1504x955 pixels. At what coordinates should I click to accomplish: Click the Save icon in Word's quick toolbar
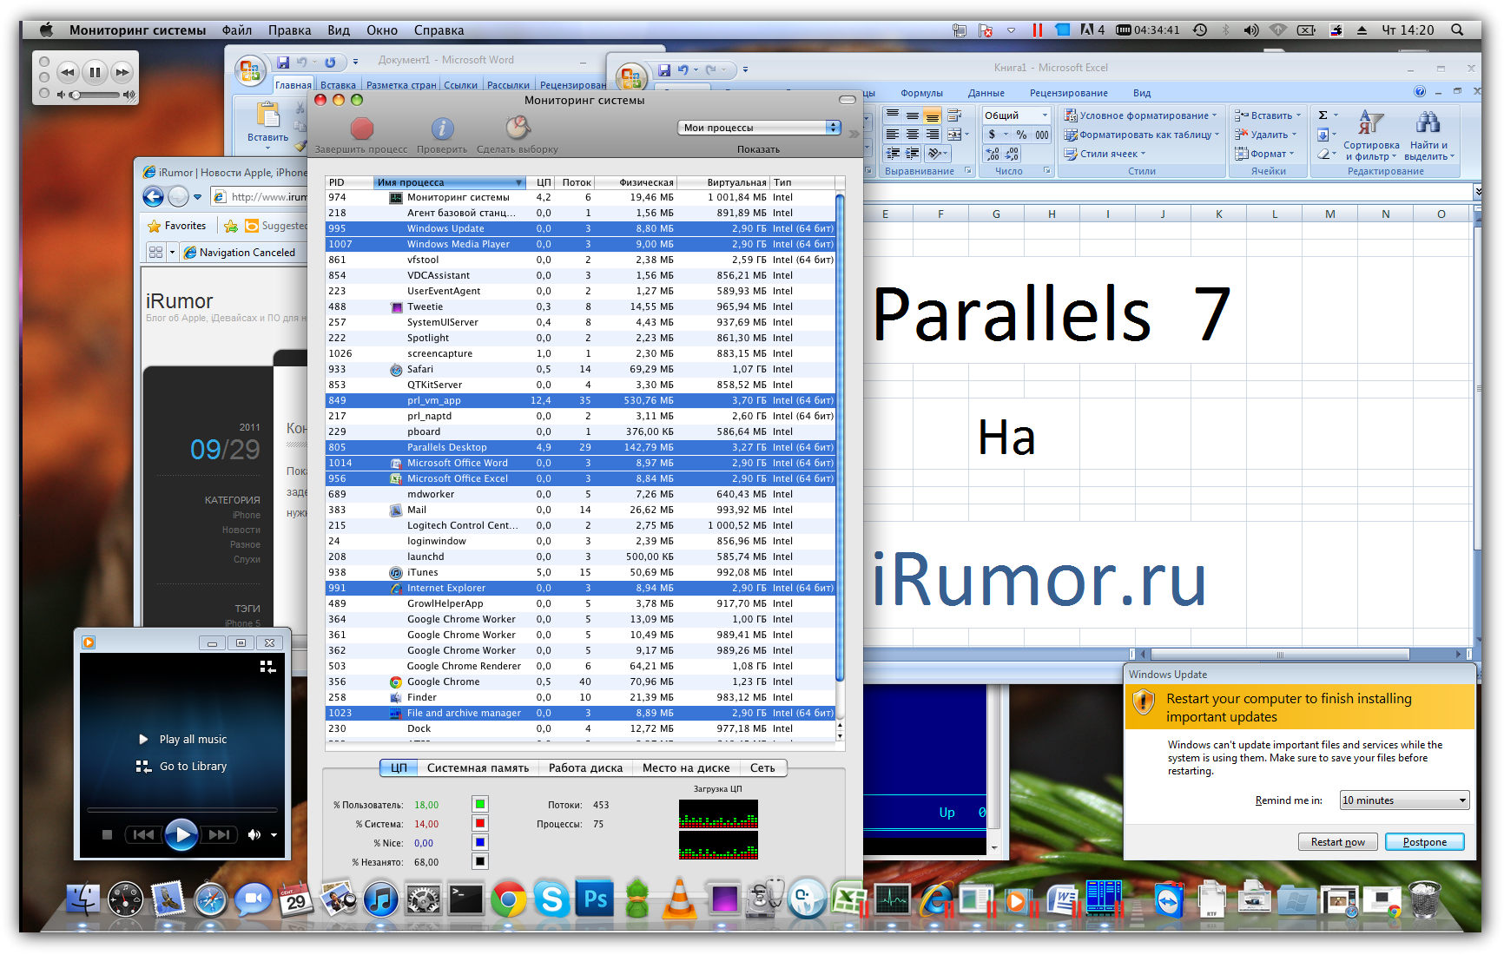tap(283, 63)
